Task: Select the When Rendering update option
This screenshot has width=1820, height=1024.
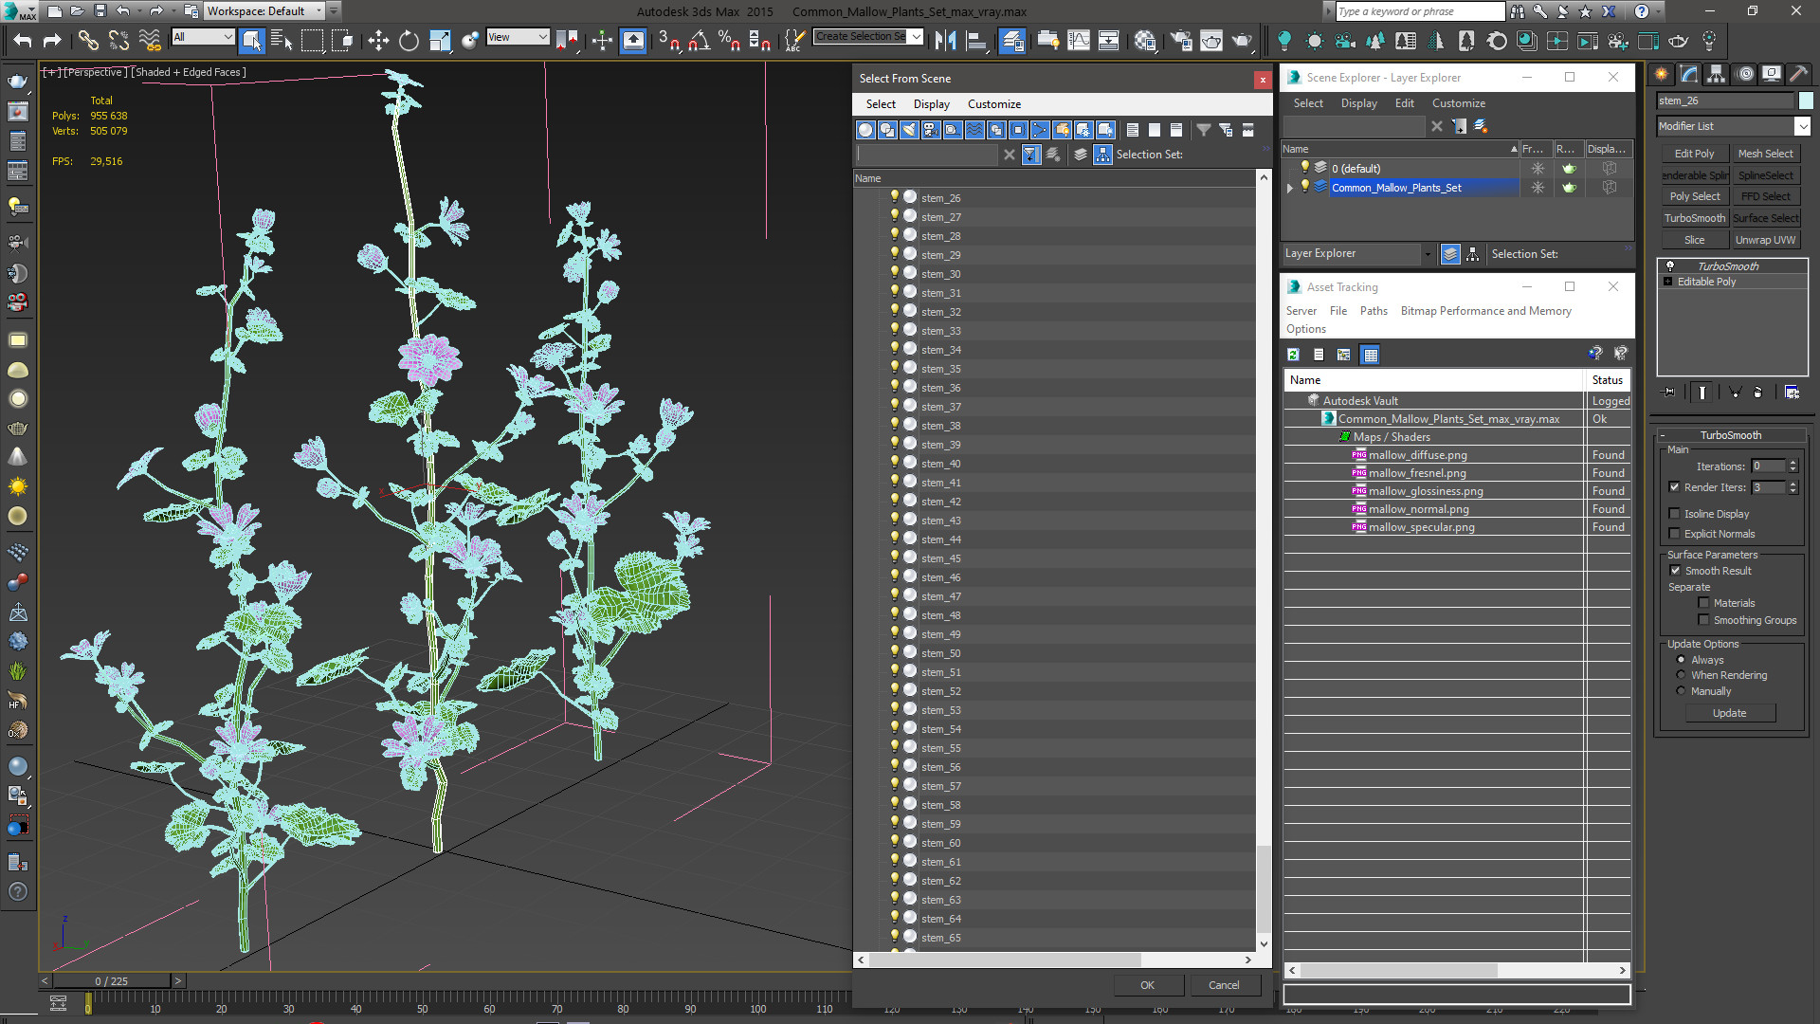Action: [1682, 675]
